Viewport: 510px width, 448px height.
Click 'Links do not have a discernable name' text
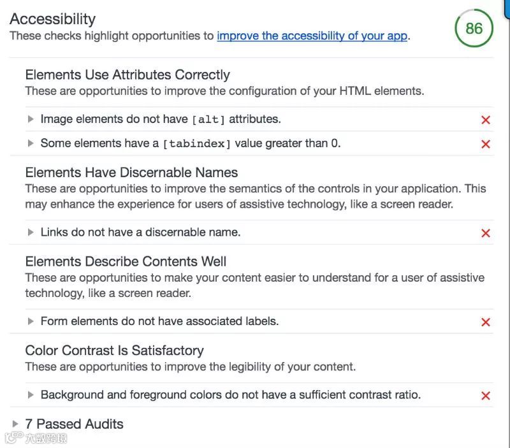click(140, 233)
